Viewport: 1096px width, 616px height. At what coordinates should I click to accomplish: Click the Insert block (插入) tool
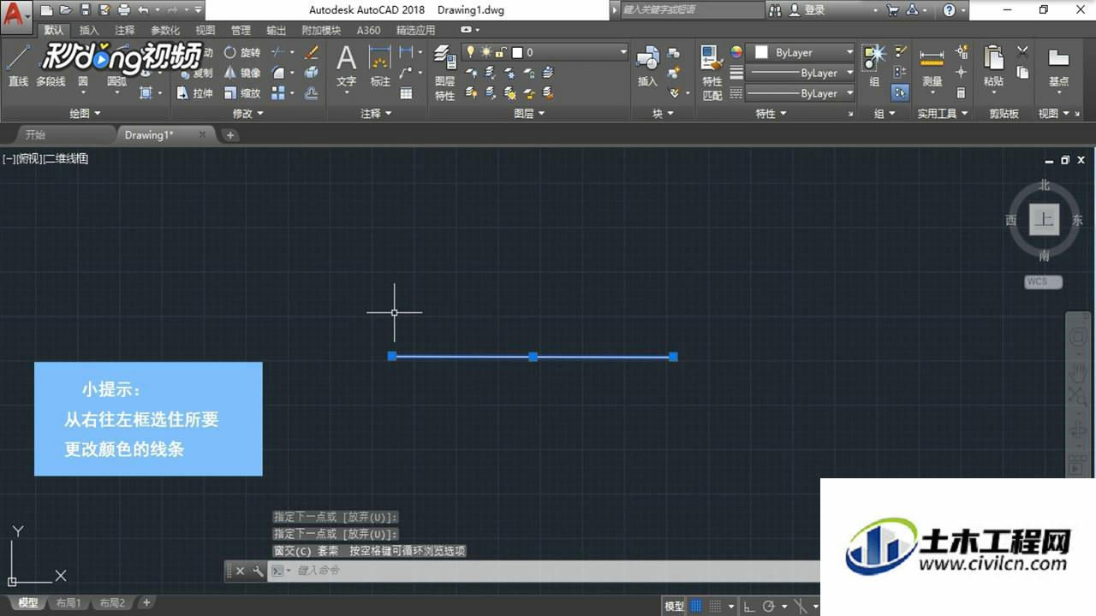647,67
